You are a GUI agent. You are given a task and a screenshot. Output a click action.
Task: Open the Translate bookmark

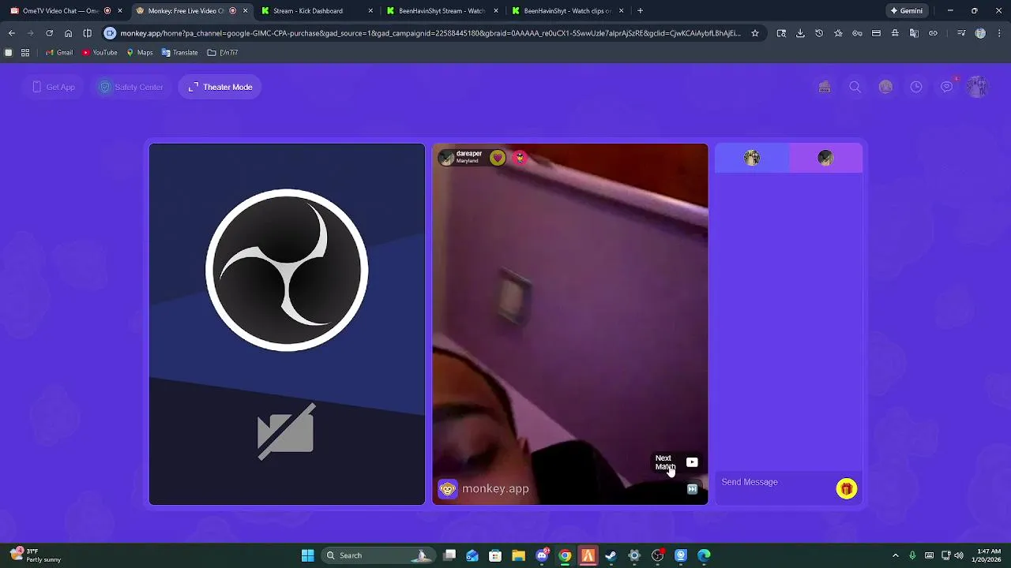coord(179,52)
